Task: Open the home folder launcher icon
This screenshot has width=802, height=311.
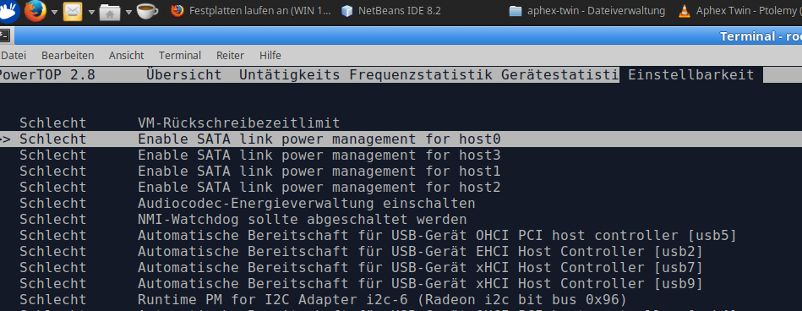Action: point(110,12)
